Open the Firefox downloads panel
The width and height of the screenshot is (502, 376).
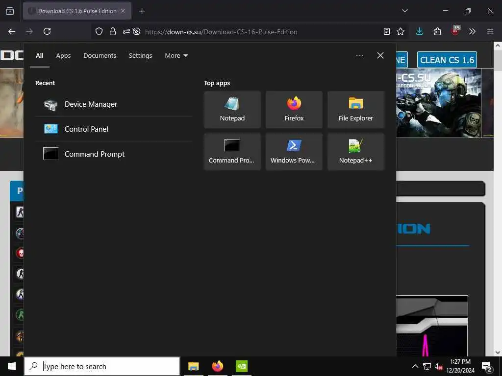pos(420,31)
